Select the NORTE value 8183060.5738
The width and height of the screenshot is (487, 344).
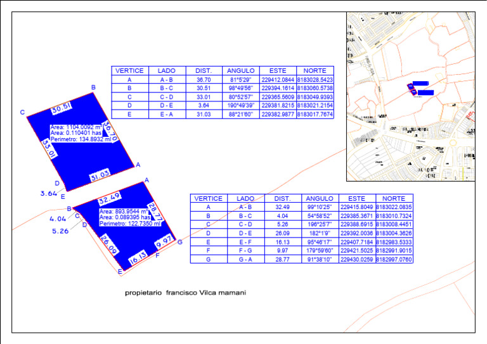pyautogui.click(x=315, y=89)
